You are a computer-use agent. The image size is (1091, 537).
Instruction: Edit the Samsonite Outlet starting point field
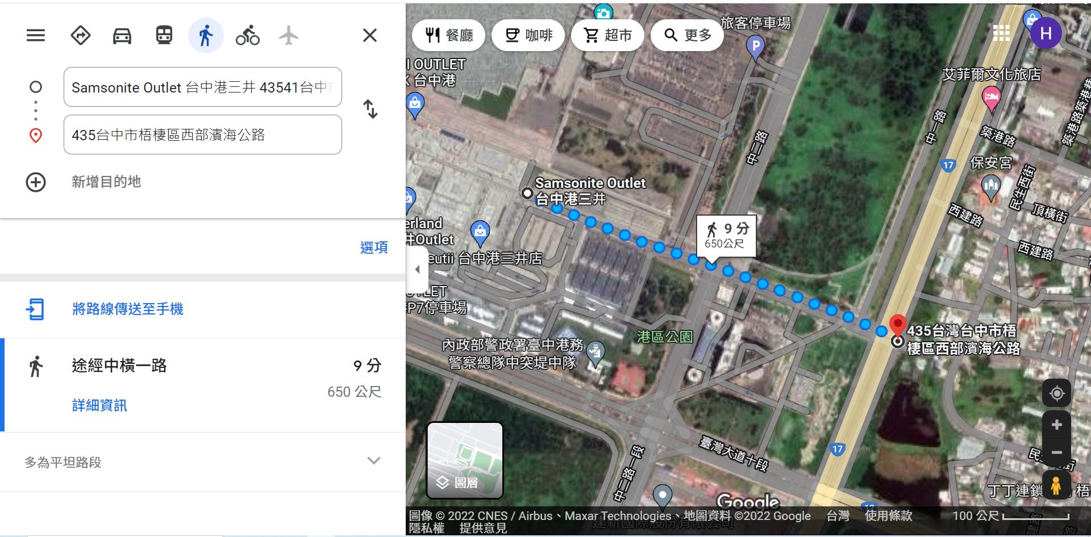[x=203, y=87]
